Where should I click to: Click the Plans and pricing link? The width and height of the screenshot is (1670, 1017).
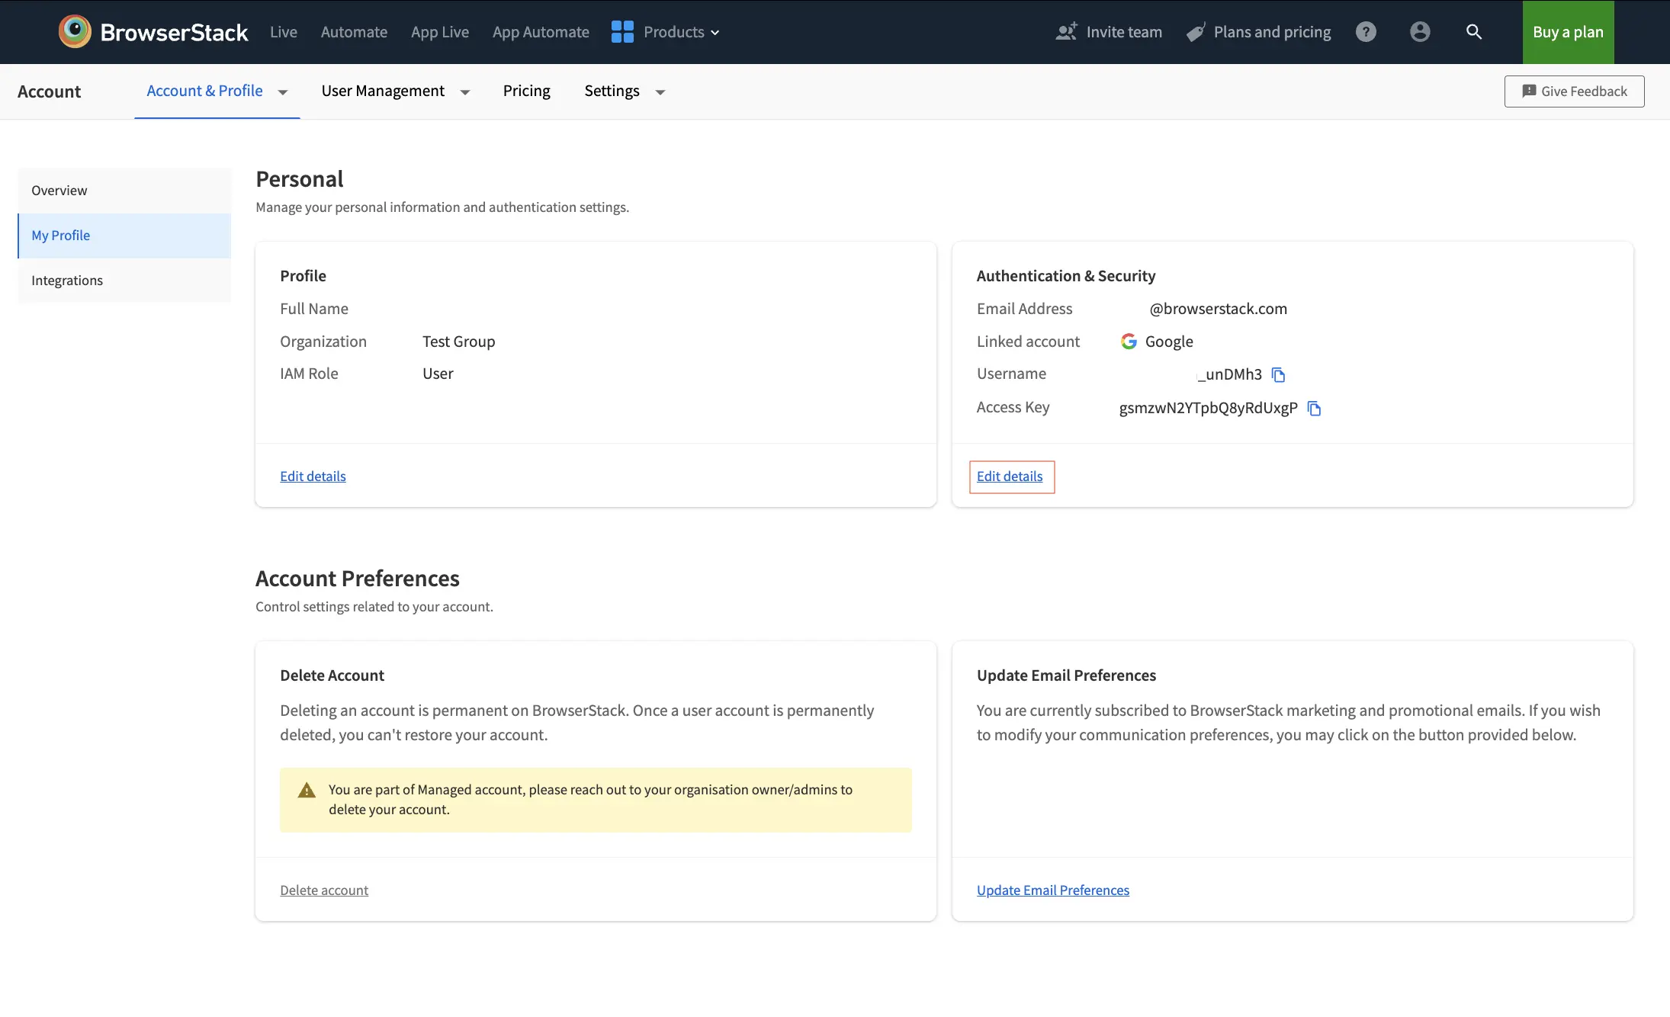1271,32
